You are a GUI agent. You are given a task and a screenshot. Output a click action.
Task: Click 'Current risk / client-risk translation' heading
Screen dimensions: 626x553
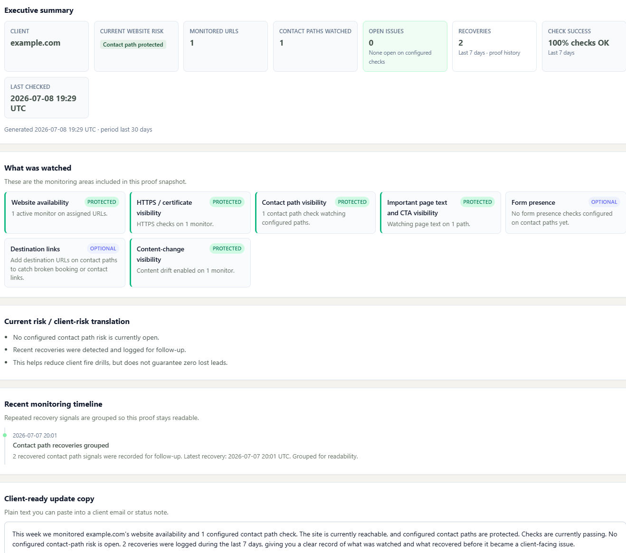tap(67, 322)
